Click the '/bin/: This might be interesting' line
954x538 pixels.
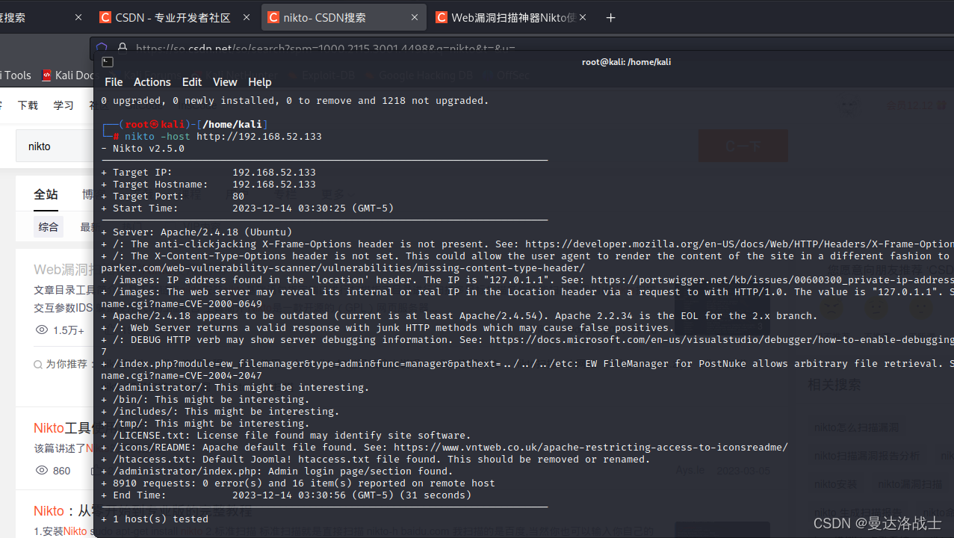(205, 400)
